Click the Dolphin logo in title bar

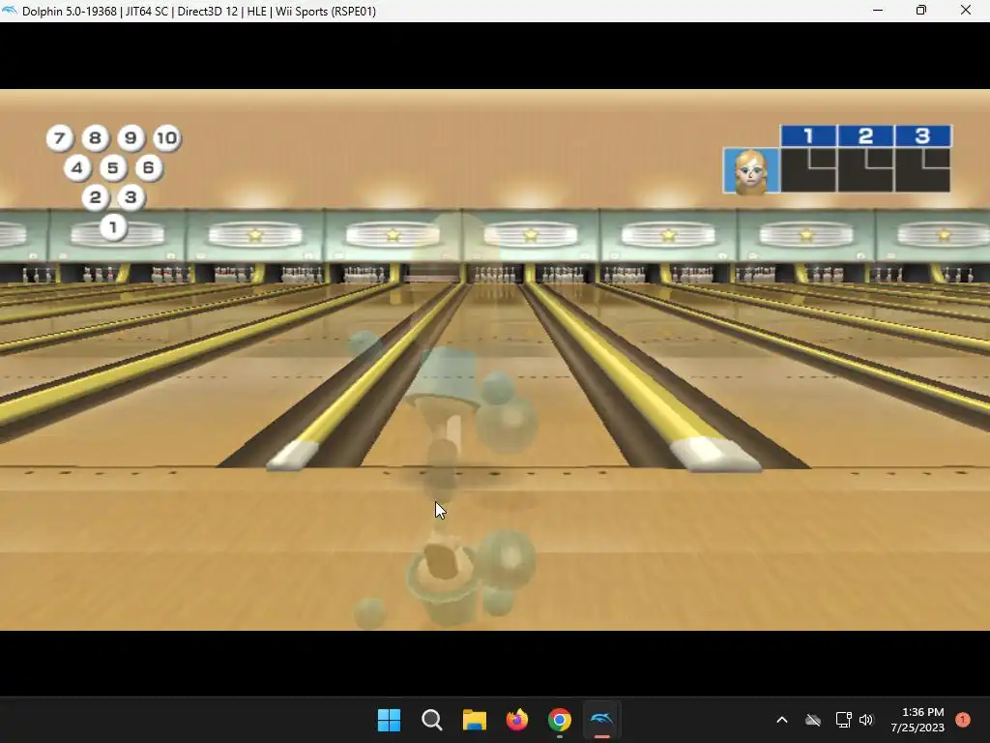[x=10, y=11]
